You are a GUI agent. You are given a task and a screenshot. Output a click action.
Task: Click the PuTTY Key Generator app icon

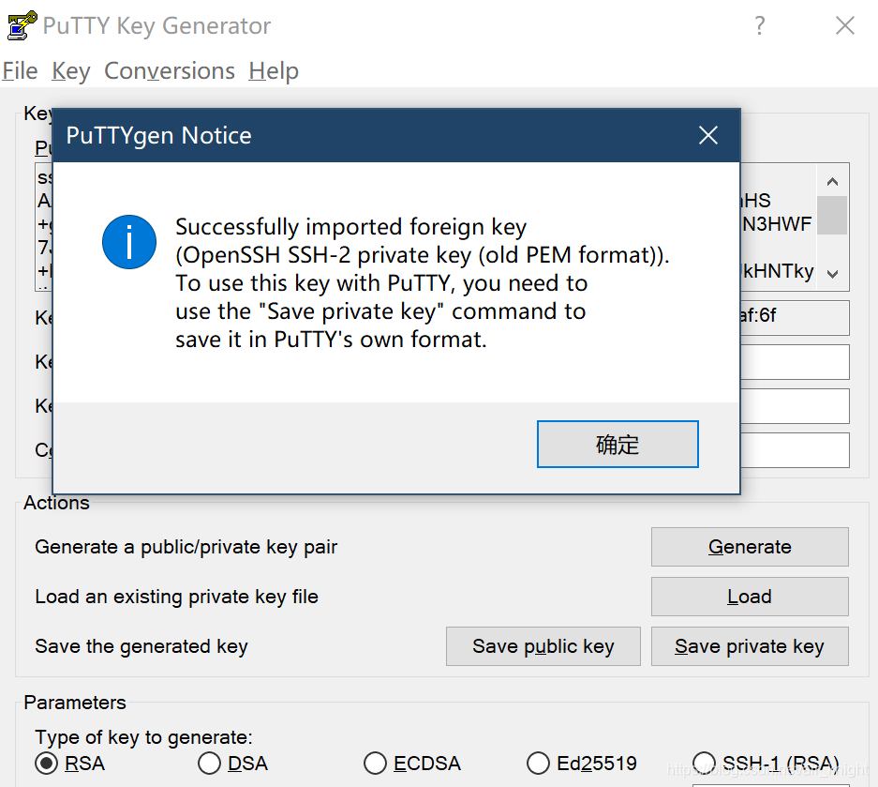tap(22, 25)
